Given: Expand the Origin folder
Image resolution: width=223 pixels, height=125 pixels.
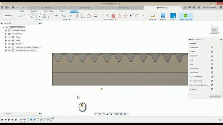Looking at the screenshot, I should pos(6,37).
